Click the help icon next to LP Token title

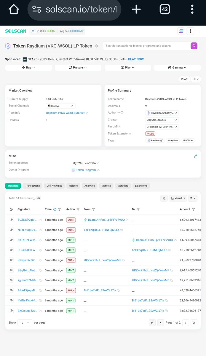[x=96, y=46]
